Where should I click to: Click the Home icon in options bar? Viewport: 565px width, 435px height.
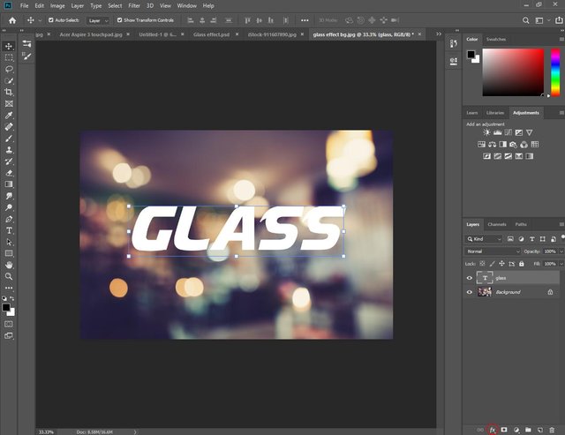[11, 19]
